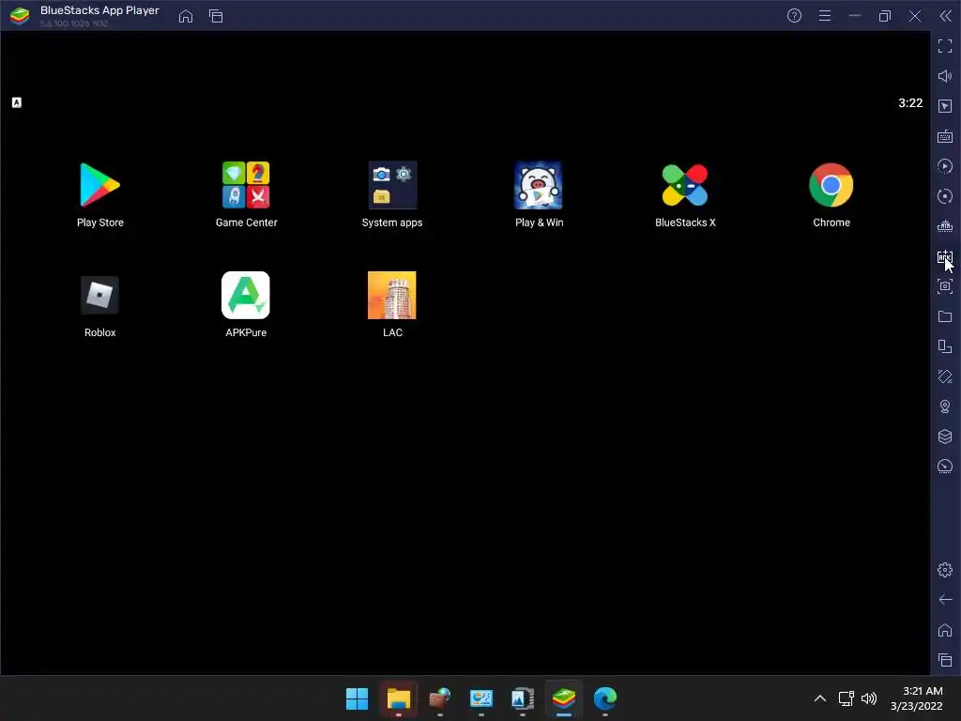Viewport: 961px width, 721px height.
Task: Open multi-instance tabs icon in title bar
Action: pos(216,16)
